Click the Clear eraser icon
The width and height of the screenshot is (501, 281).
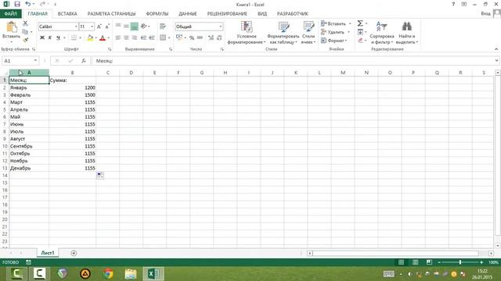pyautogui.click(x=360, y=41)
